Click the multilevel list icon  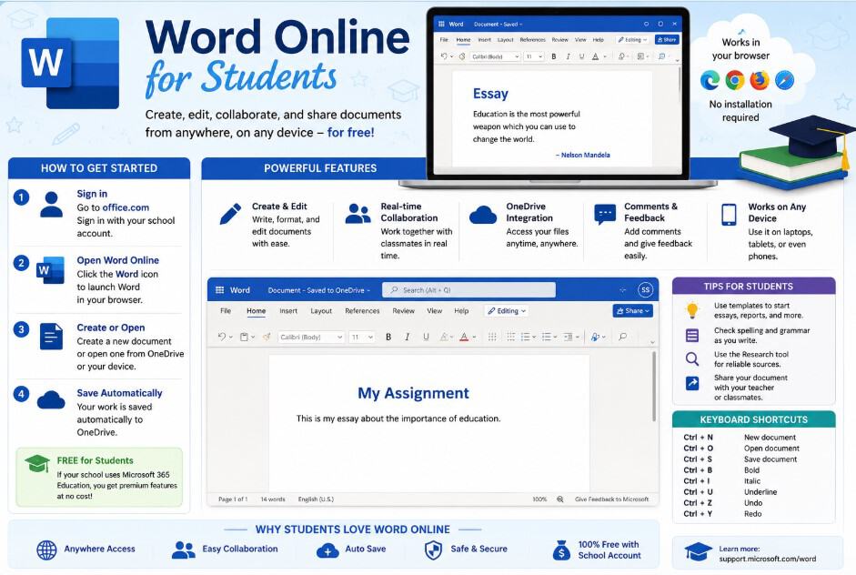[x=546, y=337]
